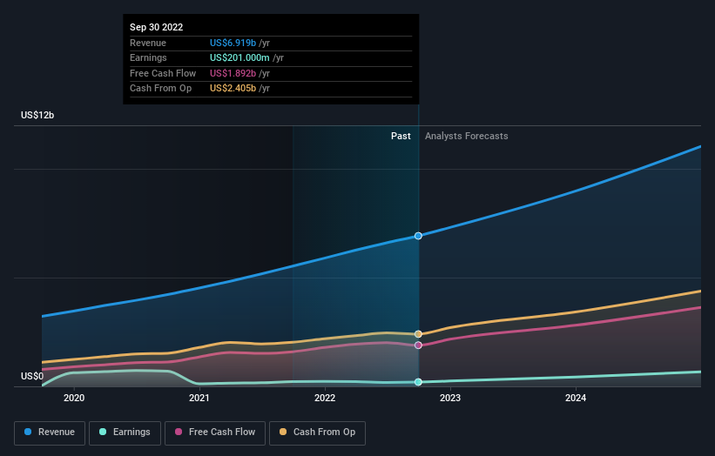The width and height of the screenshot is (715, 456).
Task: Click the pink Free Cash Flow data point
Action: pyautogui.click(x=418, y=345)
